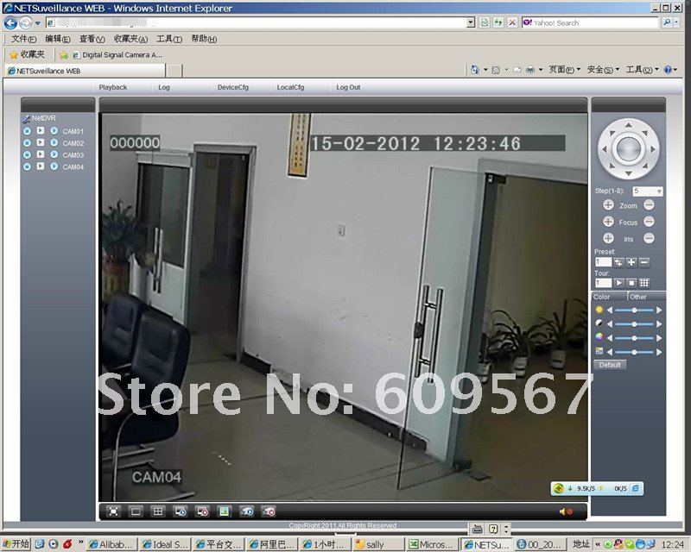
Task: Toggle the play square icon for CAM04
Action: click(x=41, y=166)
